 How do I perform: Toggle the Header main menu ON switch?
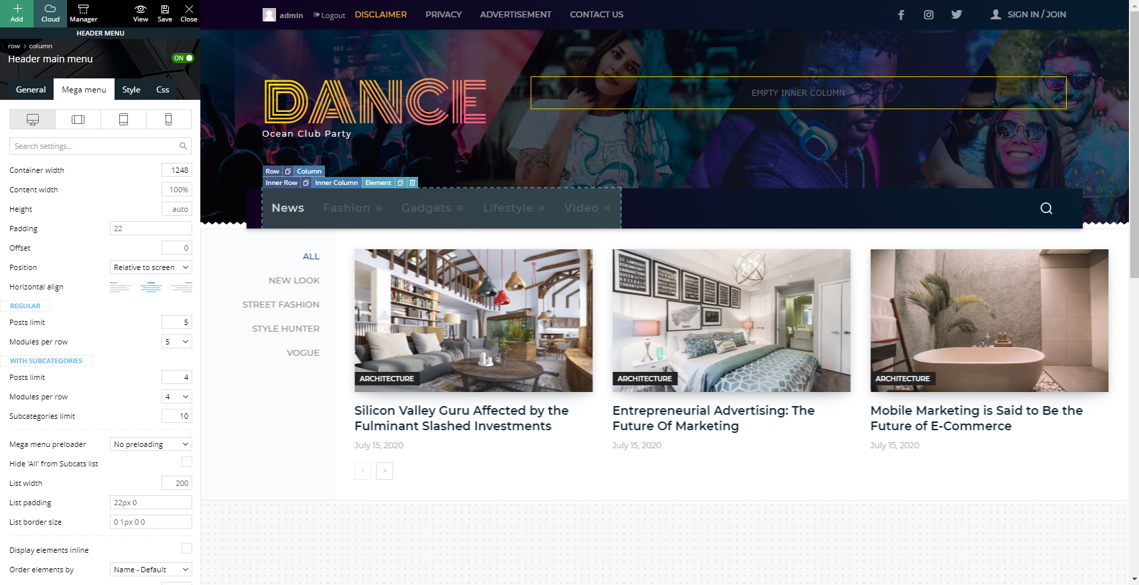tap(183, 58)
